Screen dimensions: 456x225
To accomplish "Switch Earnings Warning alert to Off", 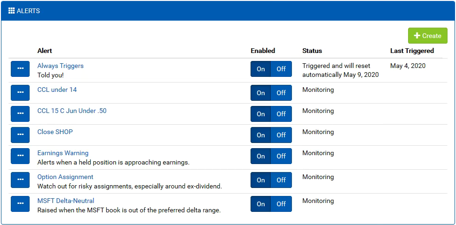I will [281, 156].
